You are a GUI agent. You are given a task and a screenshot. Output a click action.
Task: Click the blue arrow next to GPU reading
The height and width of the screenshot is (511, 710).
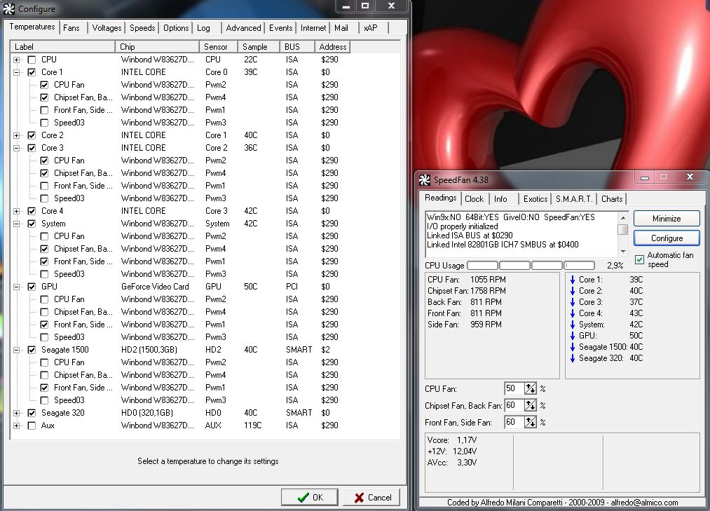572,336
